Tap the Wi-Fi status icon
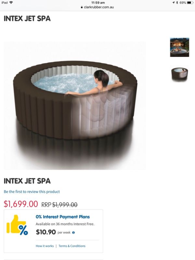Screen dimensions: 195x260 tap(11, 3)
